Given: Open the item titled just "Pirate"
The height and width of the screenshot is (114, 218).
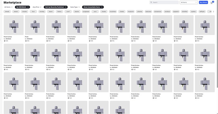Looking at the screenshot, I should pyautogui.click(x=35, y=28).
